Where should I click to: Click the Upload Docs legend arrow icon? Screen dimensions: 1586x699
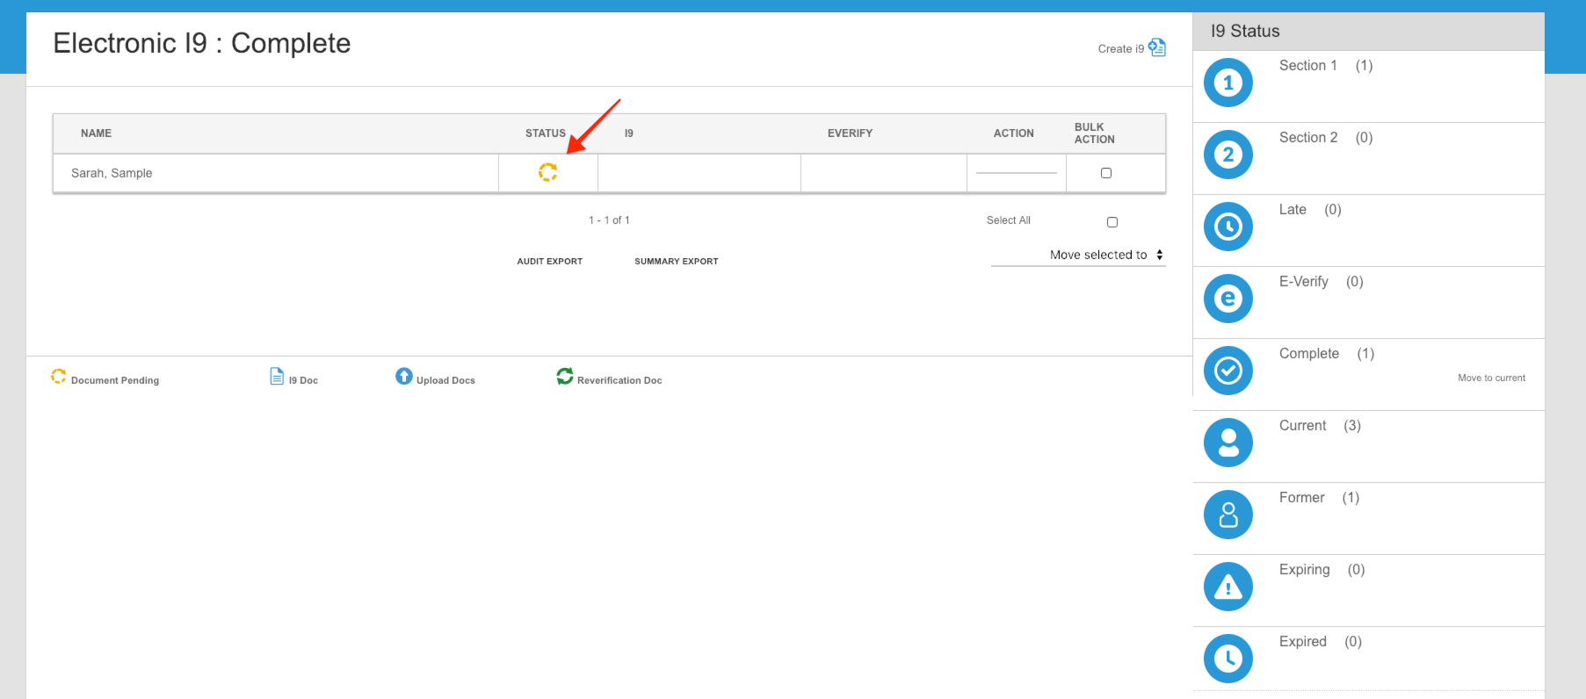point(403,376)
